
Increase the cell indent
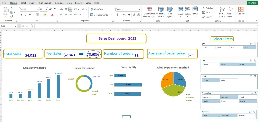[80, 15]
